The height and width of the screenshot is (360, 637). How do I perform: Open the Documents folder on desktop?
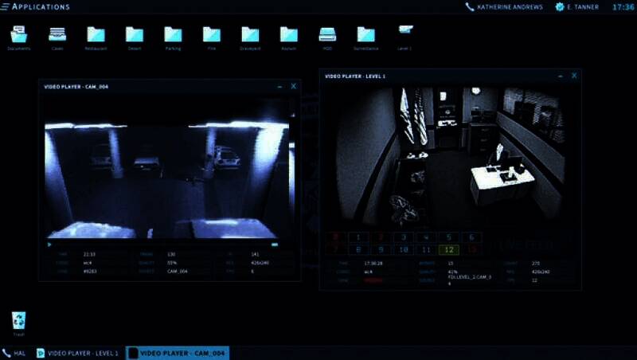click(18, 35)
